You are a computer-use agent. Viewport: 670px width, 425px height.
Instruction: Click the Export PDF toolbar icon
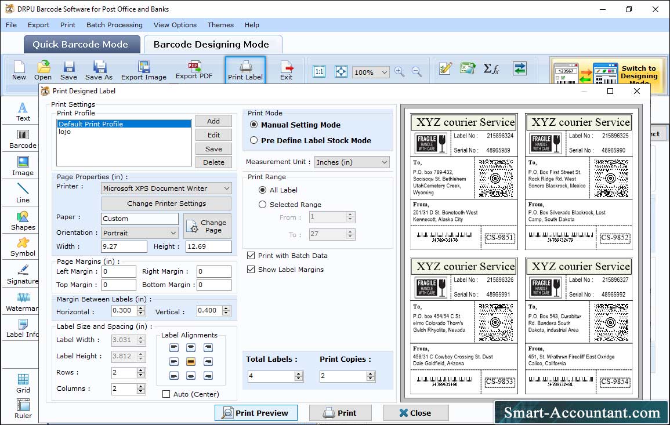(194, 70)
